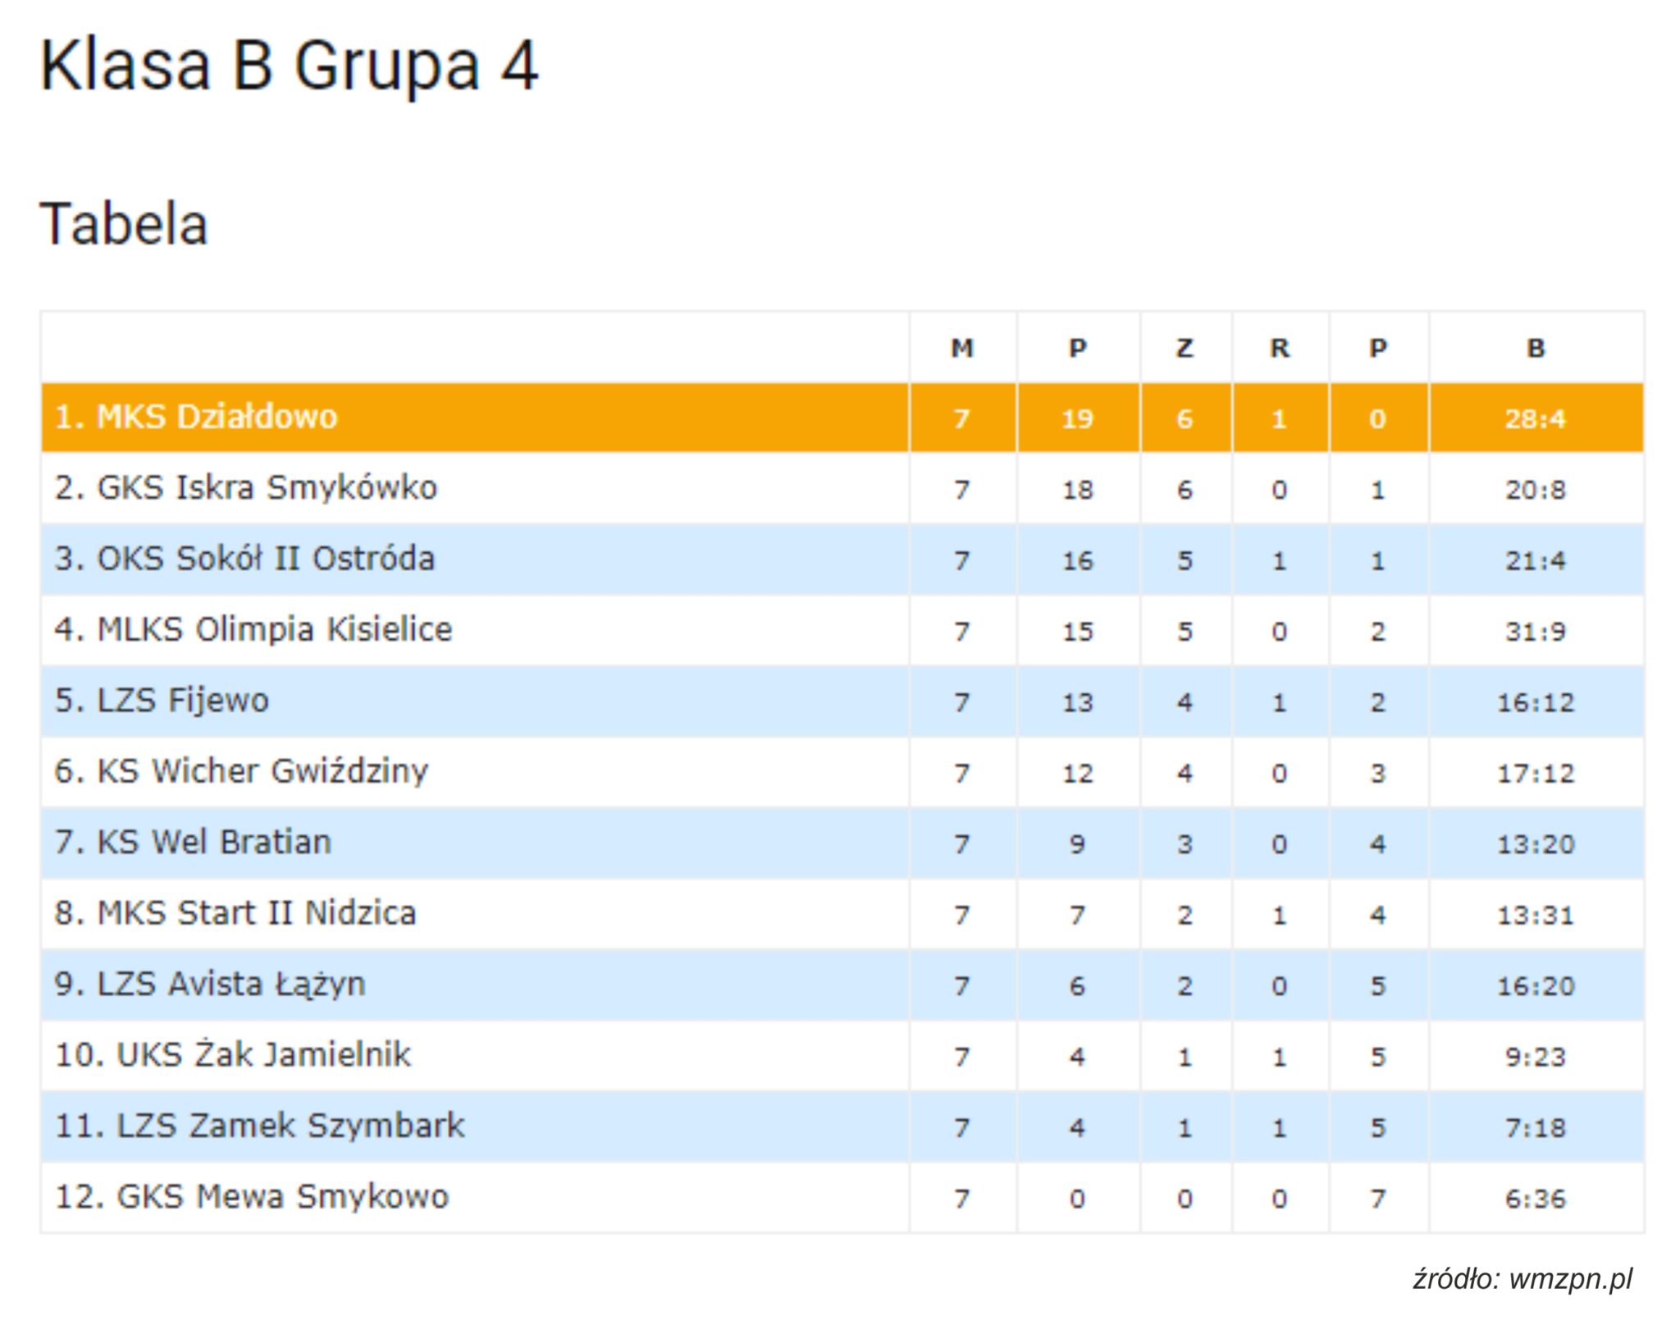Click the MKS Działdowo team row
Image resolution: width=1680 pixels, height=1334 pixels.
[x=842, y=418]
